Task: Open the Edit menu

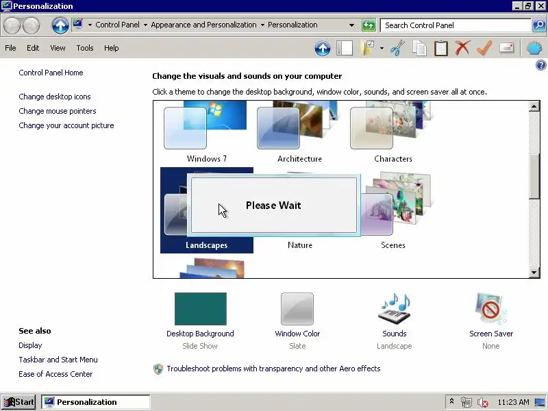Action: click(x=33, y=48)
